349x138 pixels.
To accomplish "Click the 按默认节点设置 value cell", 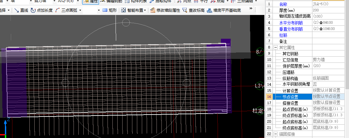I will click(x=328, y=97).
